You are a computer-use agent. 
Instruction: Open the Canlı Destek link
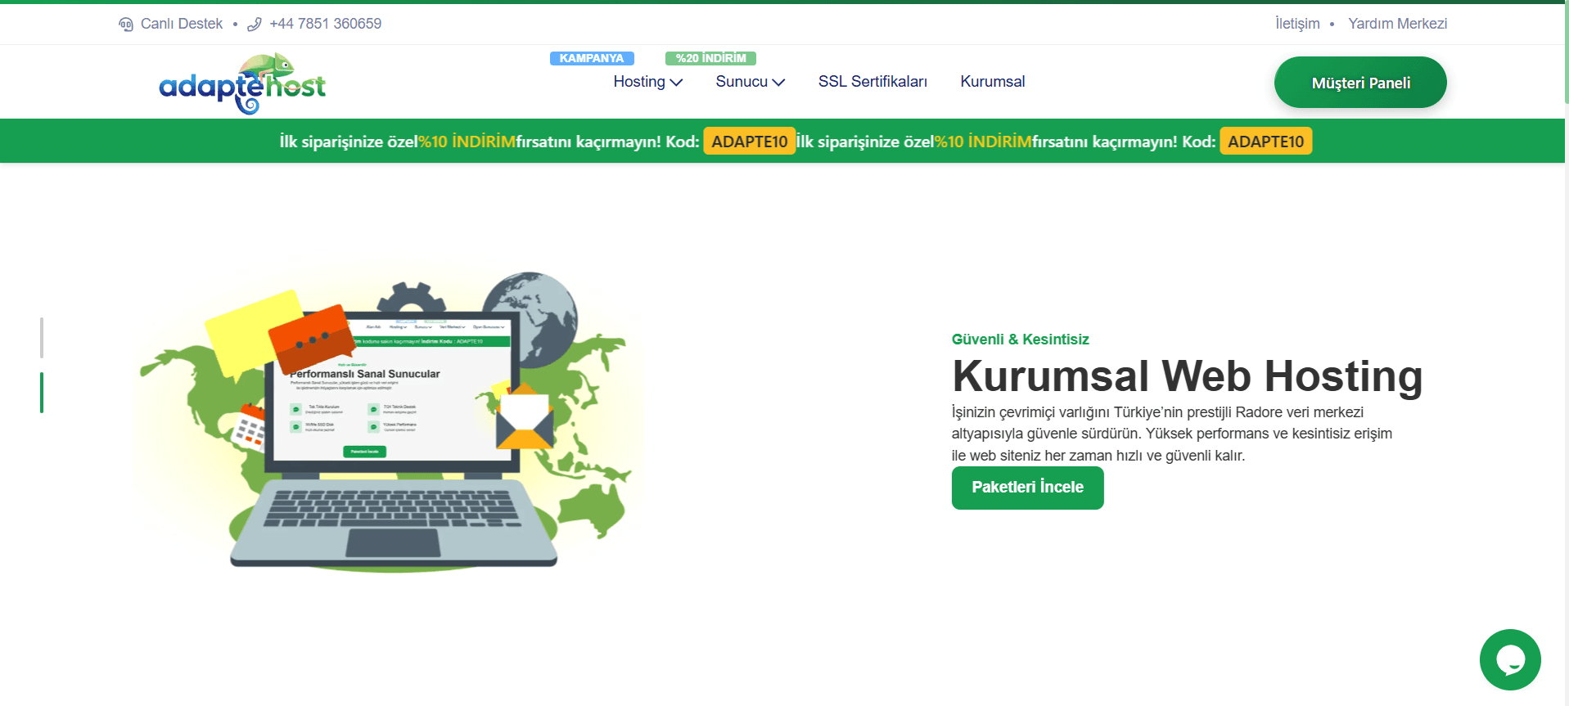coord(182,24)
